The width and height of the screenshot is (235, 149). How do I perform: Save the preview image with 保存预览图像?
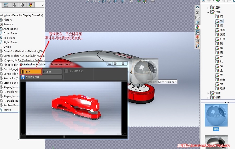click(x=42, y=77)
